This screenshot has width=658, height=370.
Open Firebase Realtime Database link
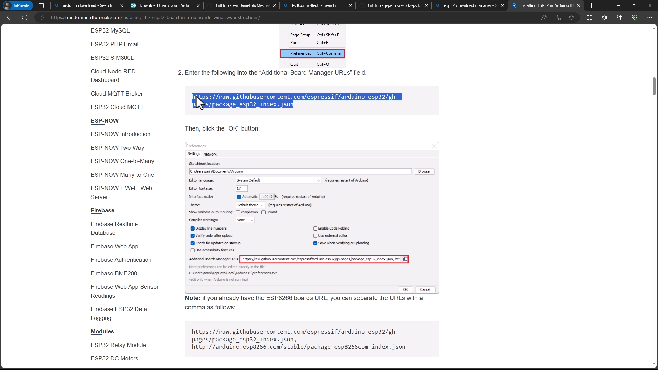(x=114, y=229)
